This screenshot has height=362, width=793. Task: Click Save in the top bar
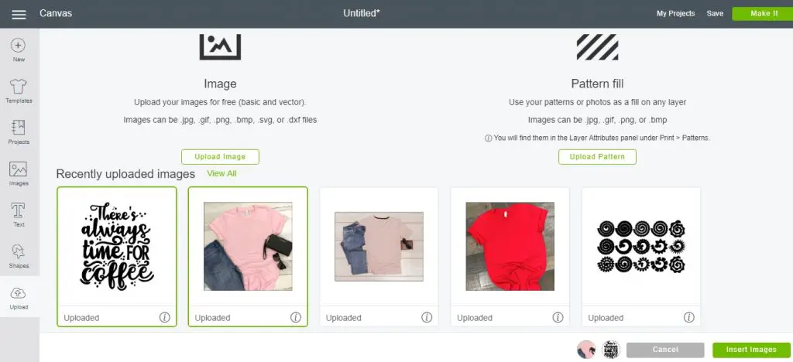click(715, 14)
